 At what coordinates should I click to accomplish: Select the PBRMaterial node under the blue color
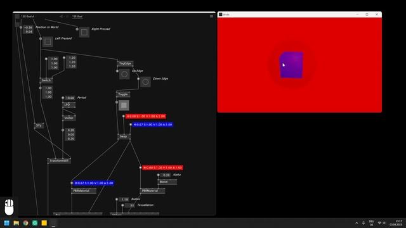pyautogui.click(x=84, y=191)
